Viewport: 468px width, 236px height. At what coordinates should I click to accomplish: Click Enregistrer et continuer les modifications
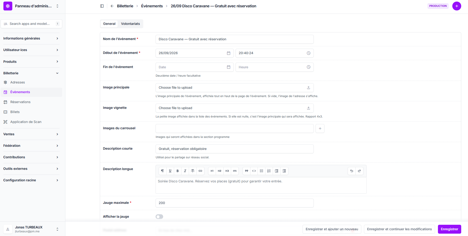pos(399,229)
